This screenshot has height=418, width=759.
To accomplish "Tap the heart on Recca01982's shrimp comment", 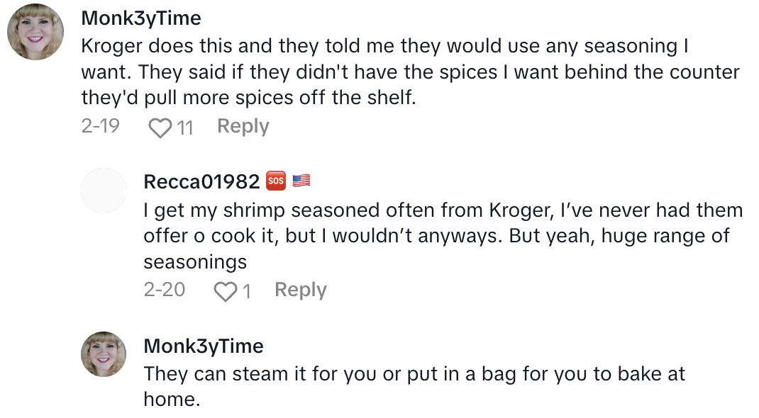I will pos(225,291).
